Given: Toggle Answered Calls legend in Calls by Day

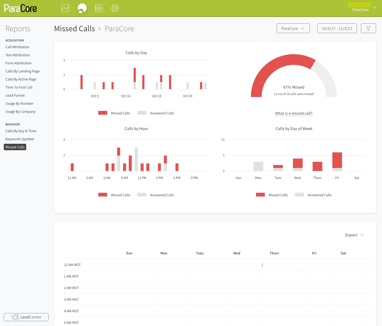Looking at the screenshot, I should click(x=156, y=113).
